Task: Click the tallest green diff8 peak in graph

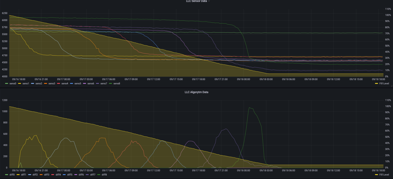Action: (250, 108)
